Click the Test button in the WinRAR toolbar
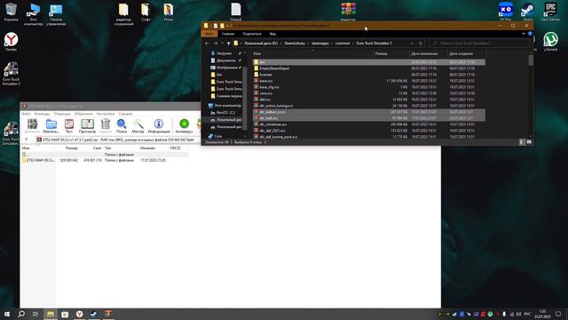Screen dimensions: 568x320 click(x=69, y=126)
